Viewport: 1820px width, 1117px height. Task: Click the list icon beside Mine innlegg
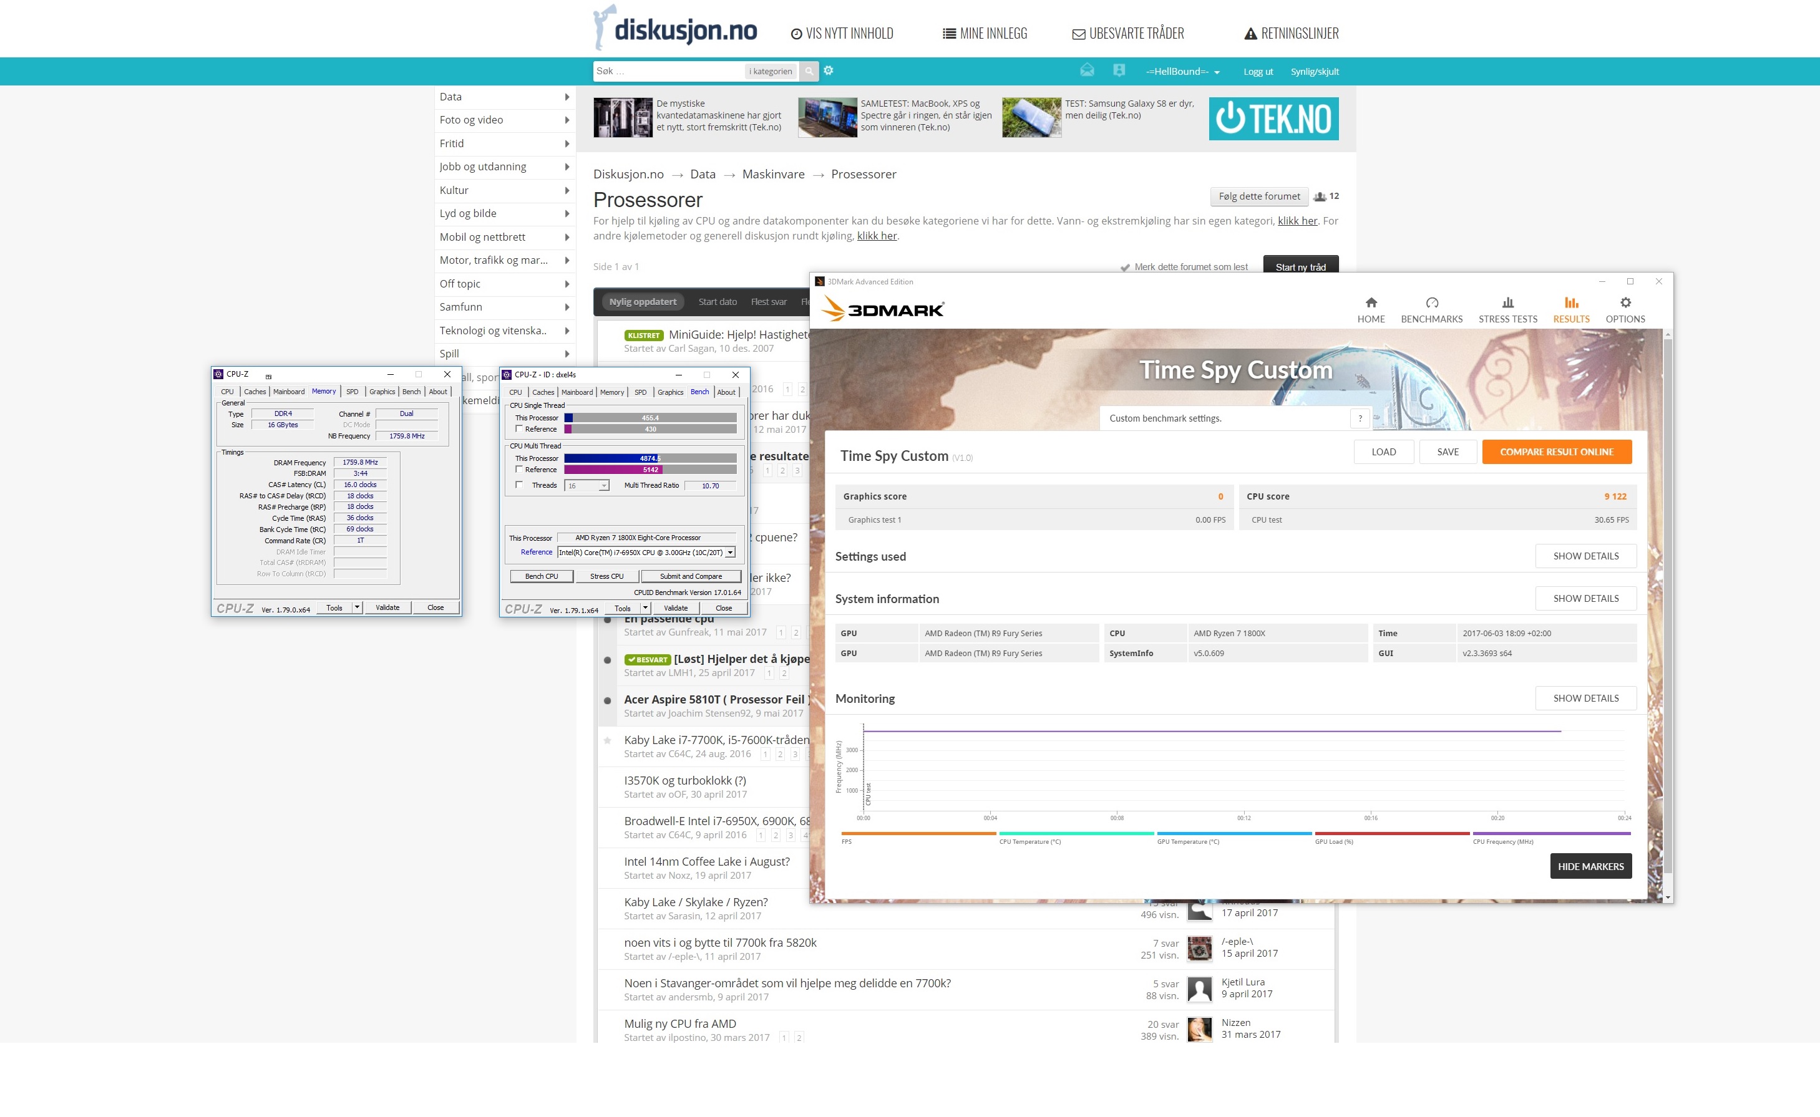click(x=949, y=33)
